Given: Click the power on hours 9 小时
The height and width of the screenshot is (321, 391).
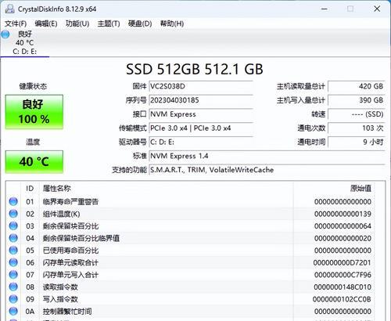Looking at the screenshot, I should (357, 142).
